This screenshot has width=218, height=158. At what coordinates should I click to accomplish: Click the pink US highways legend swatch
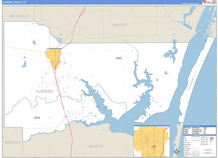pos(195,152)
